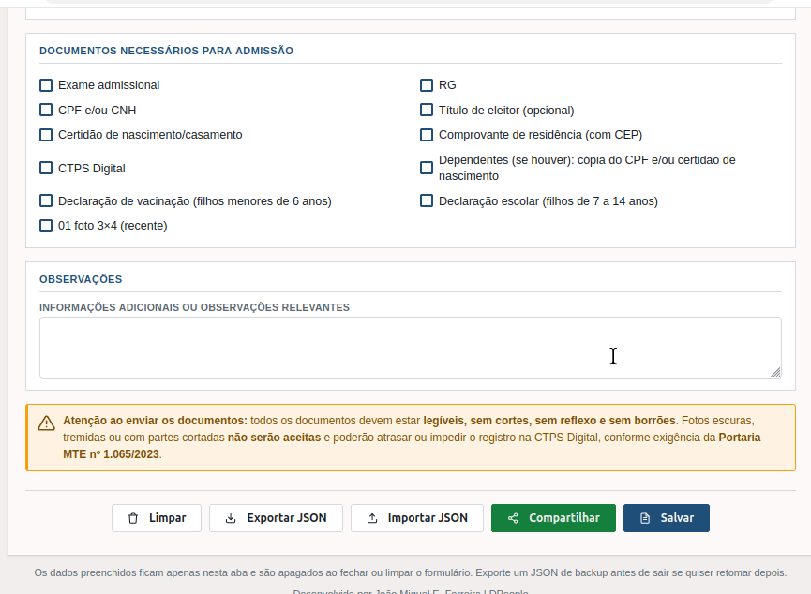The image size is (811, 594).
Task: Click the document icon on Salvar
Action: [645, 518]
